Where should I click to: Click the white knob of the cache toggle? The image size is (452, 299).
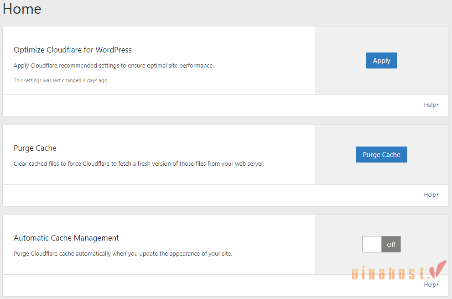click(x=372, y=244)
